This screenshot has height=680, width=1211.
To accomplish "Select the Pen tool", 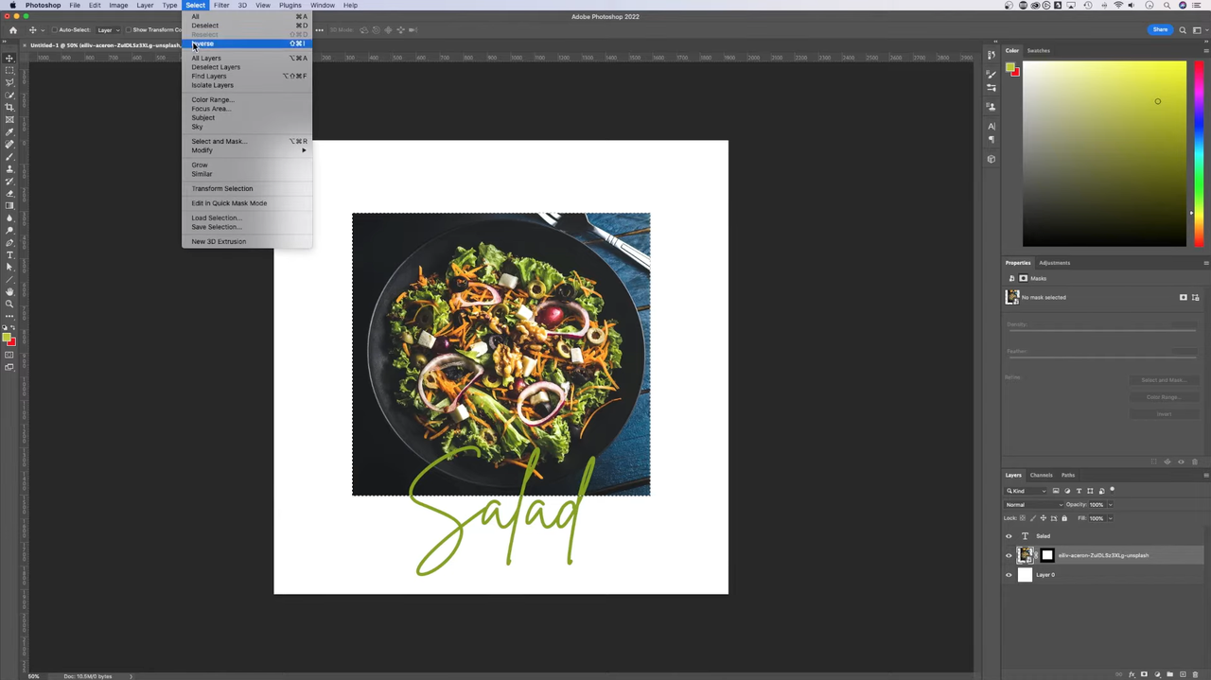I will (x=9, y=242).
